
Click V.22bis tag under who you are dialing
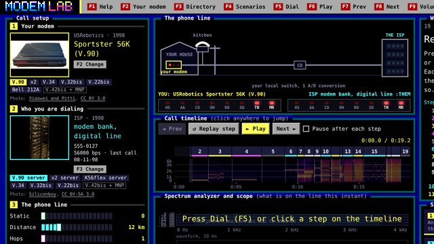coord(68,185)
